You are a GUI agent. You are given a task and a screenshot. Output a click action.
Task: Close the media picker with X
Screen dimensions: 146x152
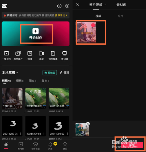click(78, 5)
